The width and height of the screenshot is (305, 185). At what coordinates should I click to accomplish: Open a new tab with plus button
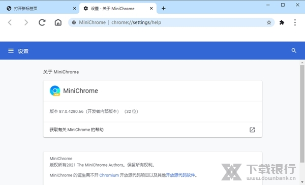pos(163,8)
